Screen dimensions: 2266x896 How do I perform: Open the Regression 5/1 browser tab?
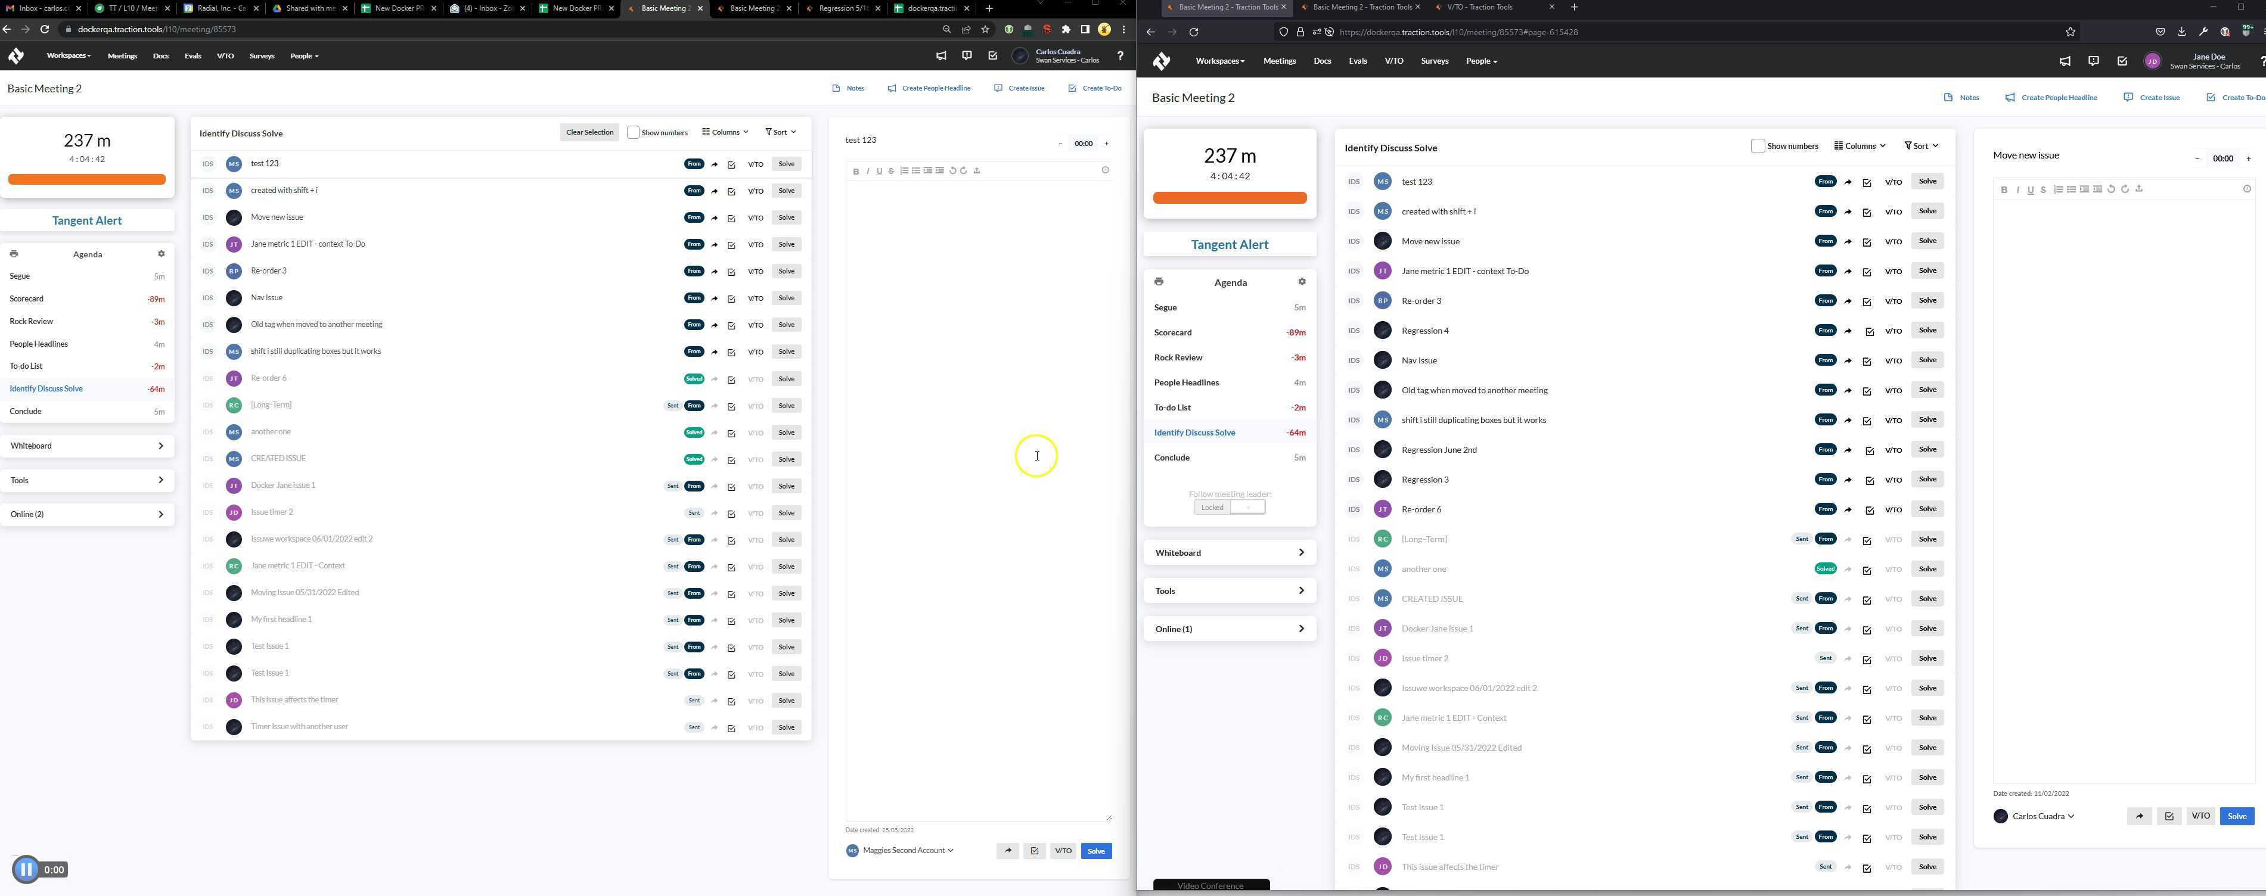(x=841, y=9)
